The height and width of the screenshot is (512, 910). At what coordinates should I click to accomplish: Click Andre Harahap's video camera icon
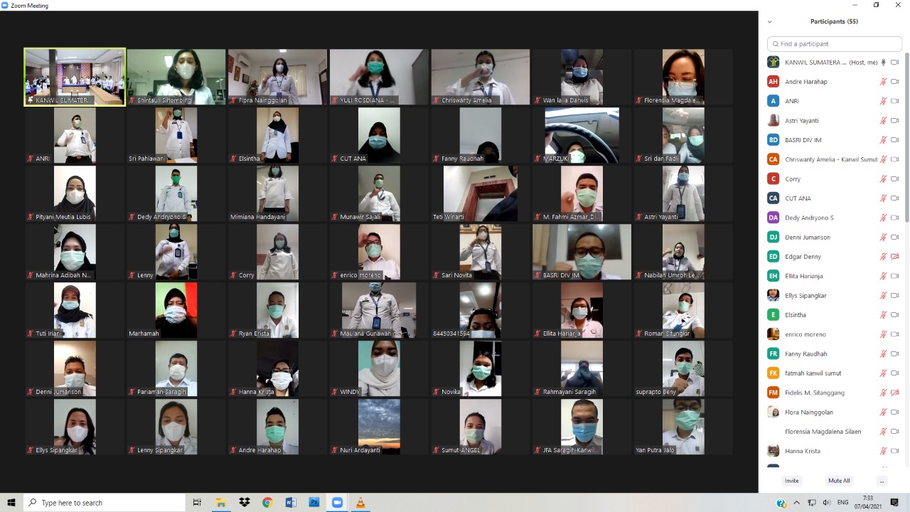895,82
